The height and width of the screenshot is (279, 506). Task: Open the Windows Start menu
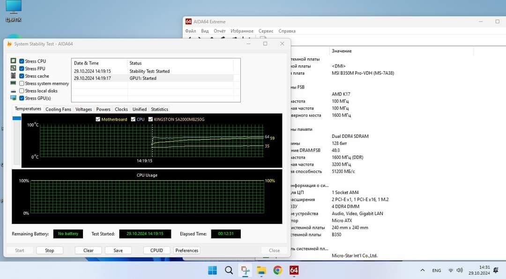coord(212,270)
